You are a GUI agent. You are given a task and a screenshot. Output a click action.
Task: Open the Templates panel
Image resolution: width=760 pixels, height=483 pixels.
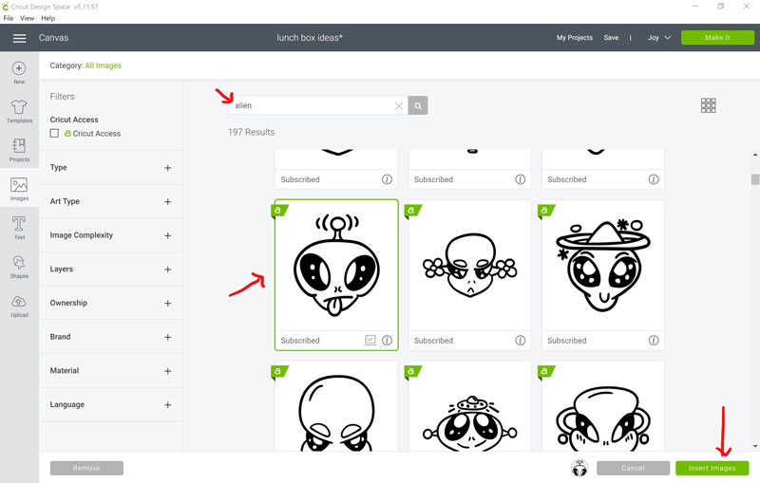pyautogui.click(x=19, y=111)
